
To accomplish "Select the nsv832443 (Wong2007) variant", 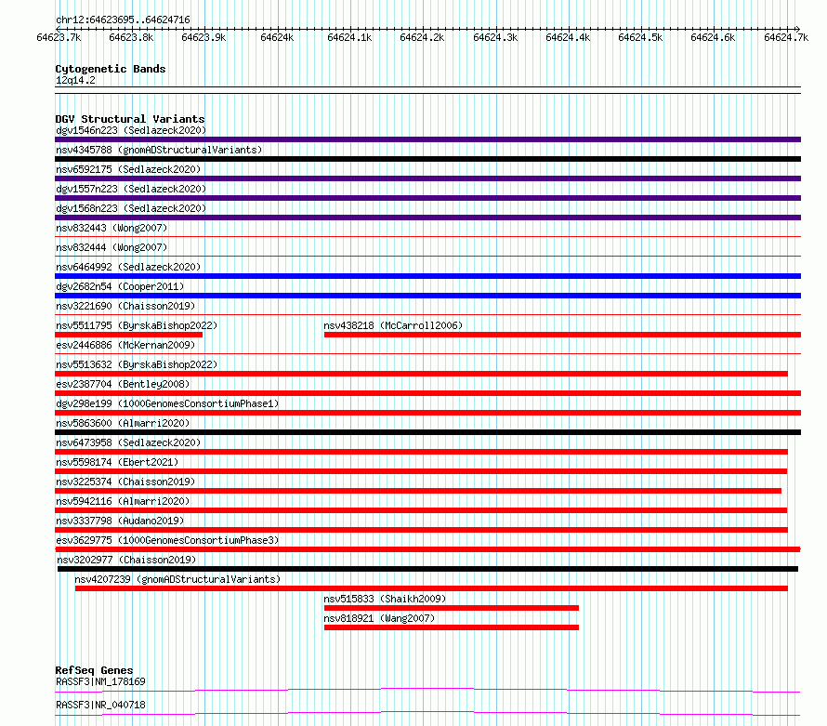I will [x=112, y=228].
